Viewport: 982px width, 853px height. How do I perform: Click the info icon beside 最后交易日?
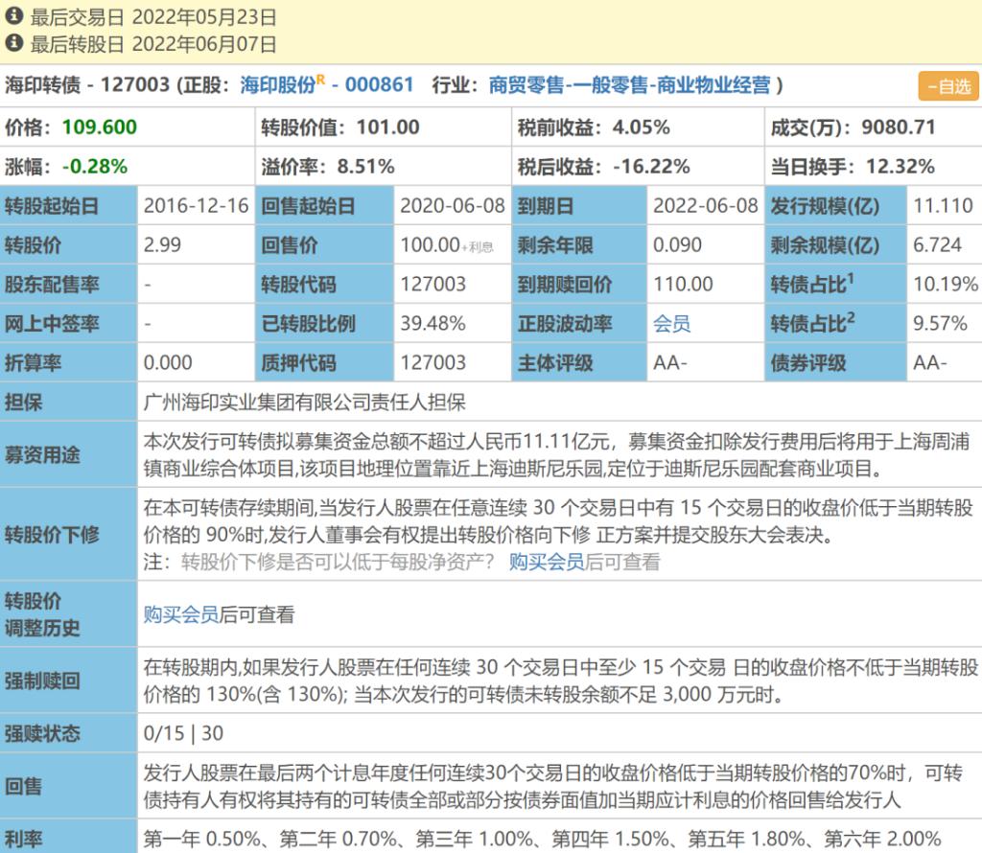(x=14, y=16)
